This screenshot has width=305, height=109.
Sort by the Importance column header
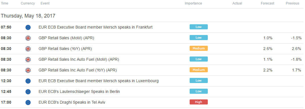[x=193, y=3]
